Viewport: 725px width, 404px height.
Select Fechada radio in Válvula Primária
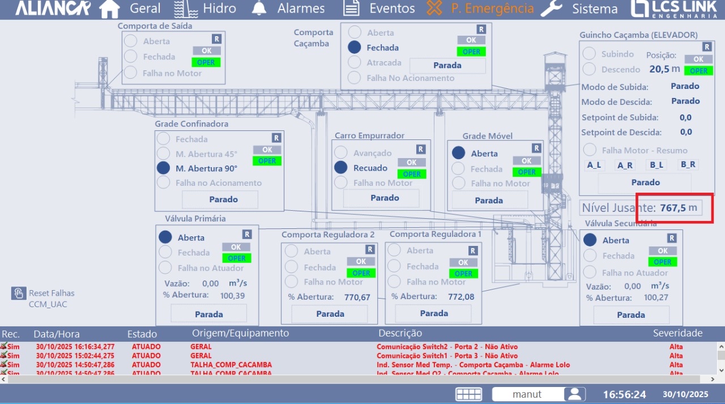165,253
